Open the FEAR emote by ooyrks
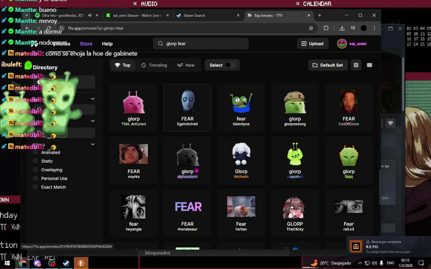 point(134,161)
